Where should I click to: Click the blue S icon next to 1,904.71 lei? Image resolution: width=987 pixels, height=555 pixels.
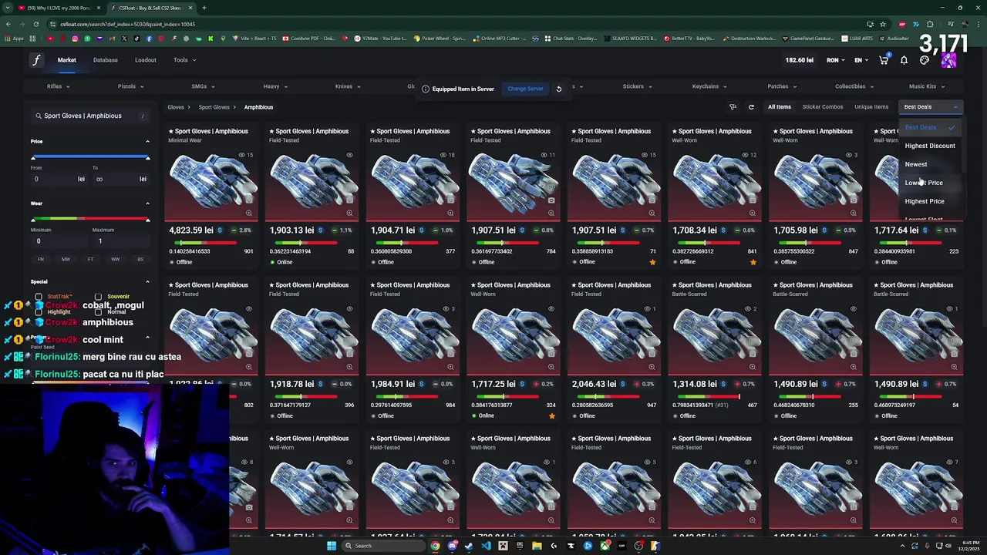(x=421, y=230)
